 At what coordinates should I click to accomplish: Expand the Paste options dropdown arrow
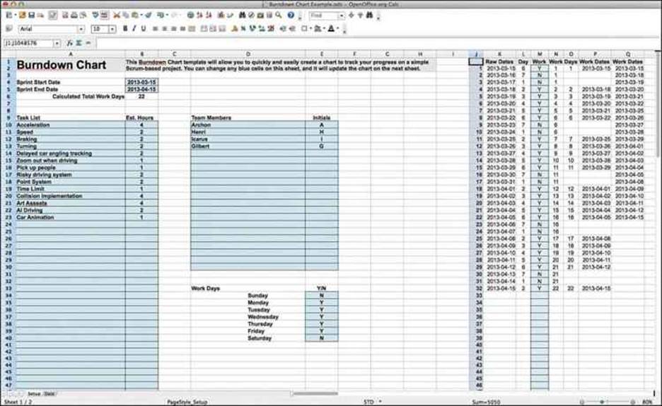141,15
